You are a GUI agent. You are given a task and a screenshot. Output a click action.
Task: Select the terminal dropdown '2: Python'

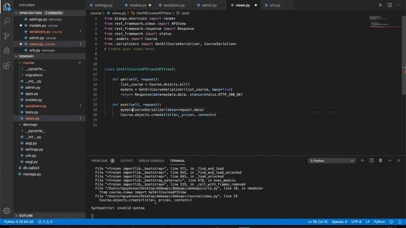click(x=332, y=161)
